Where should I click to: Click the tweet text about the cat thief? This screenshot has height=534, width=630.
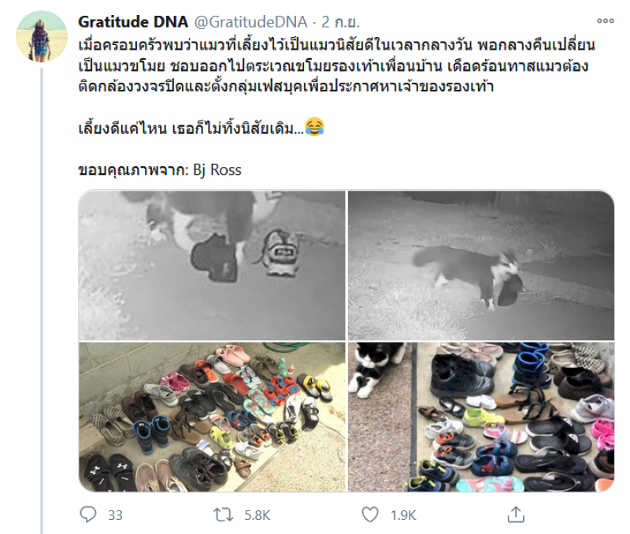[336, 65]
